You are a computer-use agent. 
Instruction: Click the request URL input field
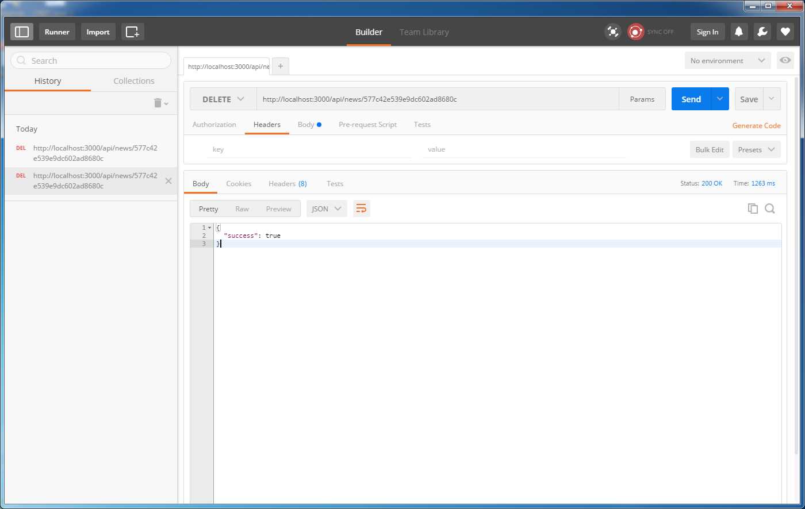click(438, 99)
